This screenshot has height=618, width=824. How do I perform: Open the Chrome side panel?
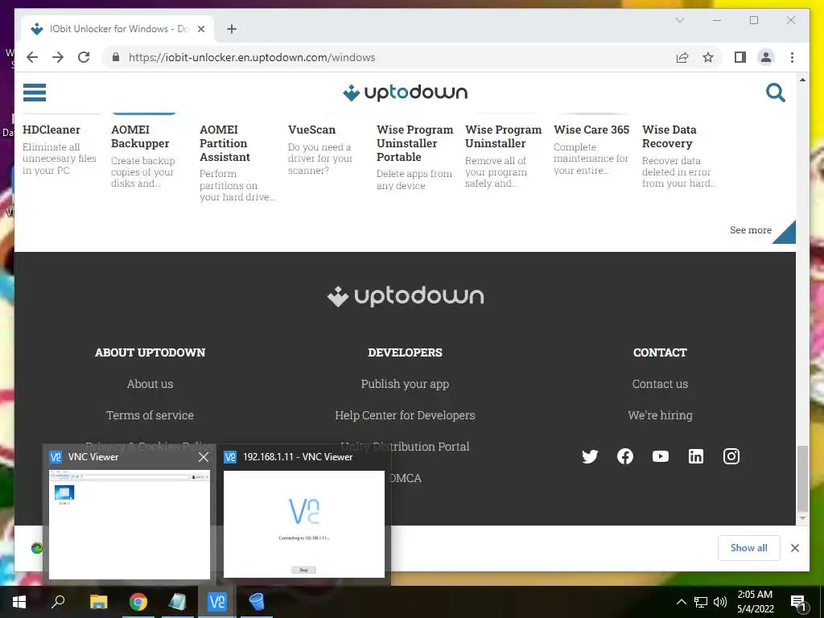point(740,57)
